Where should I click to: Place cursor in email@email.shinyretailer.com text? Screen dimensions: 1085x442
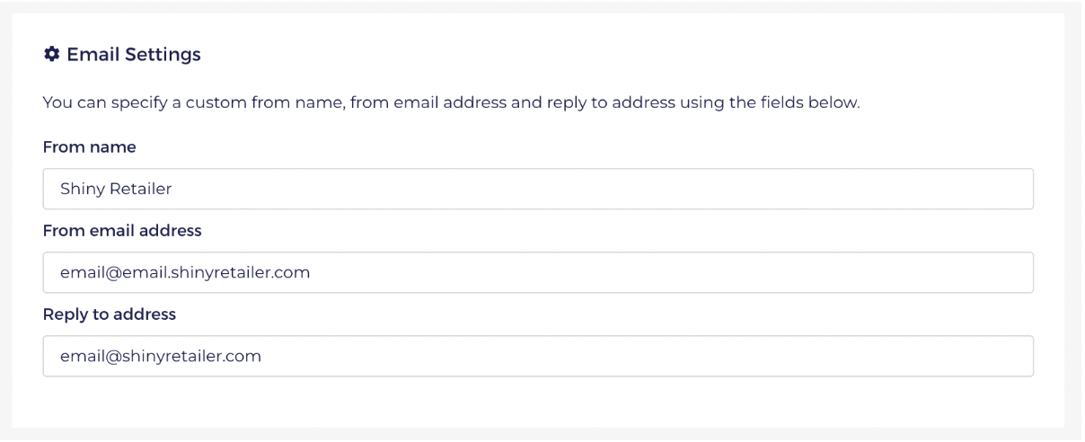(x=185, y=272)
